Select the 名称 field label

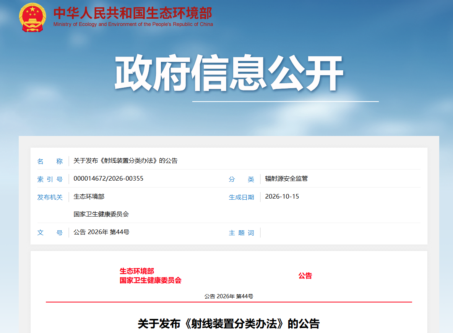(50, 161)
